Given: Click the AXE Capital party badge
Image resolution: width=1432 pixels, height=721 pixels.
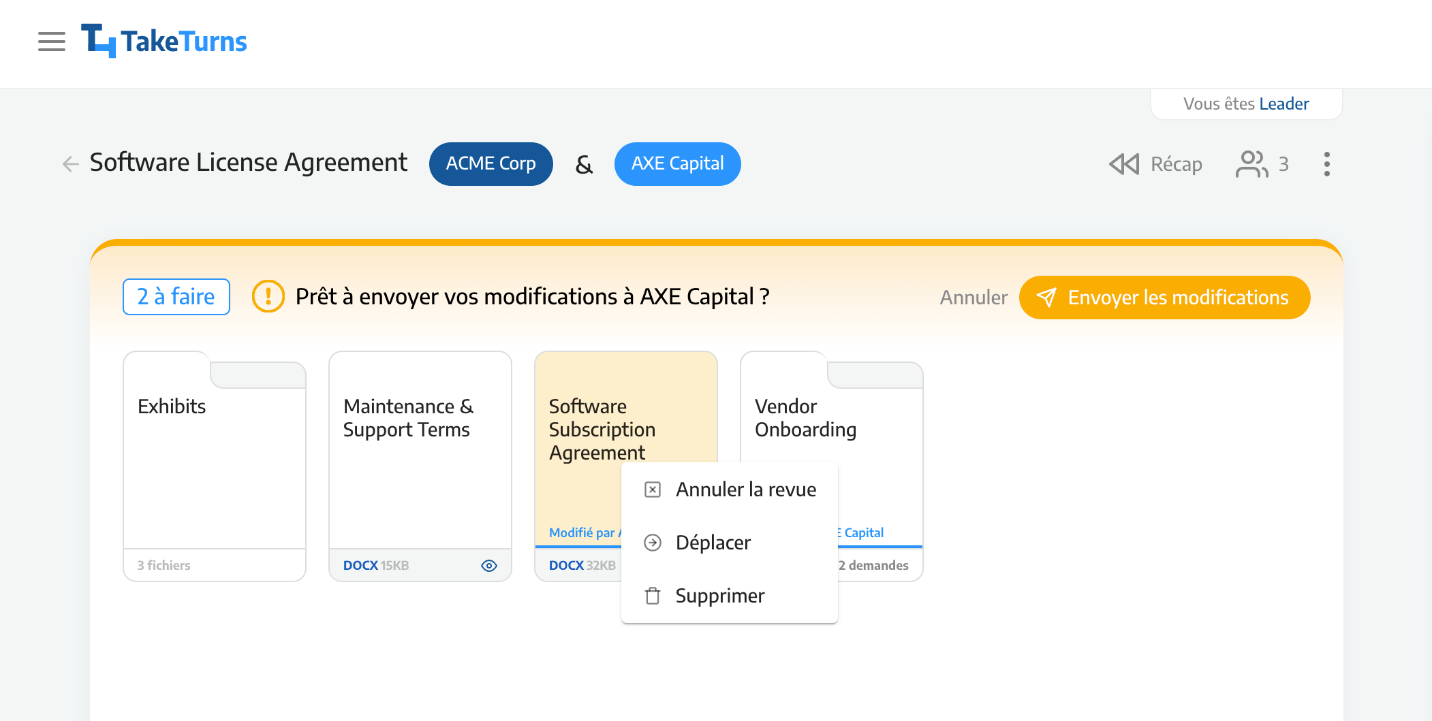Looking at the screenshot, I should click(677, 164).
